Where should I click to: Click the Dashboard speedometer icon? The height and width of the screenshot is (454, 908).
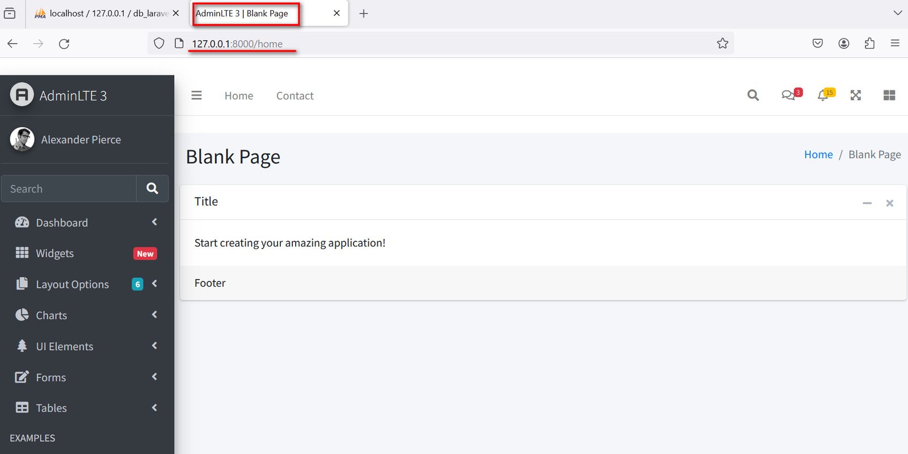click(x=22, y=222)
